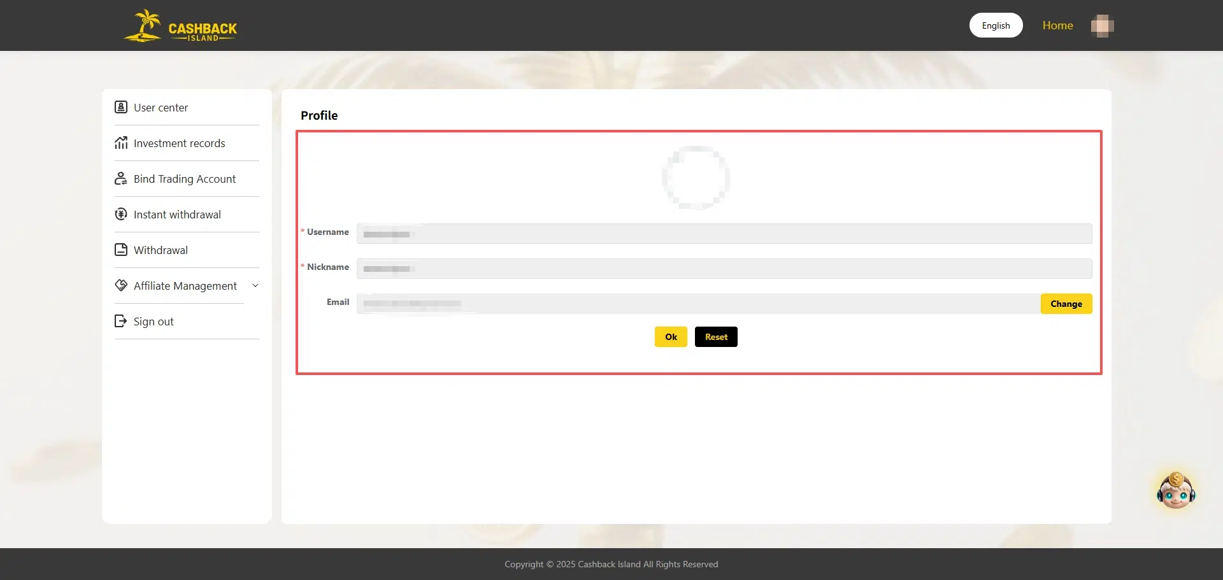Screen dimensions: 1223x580
Task: Click the Instant withdrawal coin icon
Action: [121, 214]
